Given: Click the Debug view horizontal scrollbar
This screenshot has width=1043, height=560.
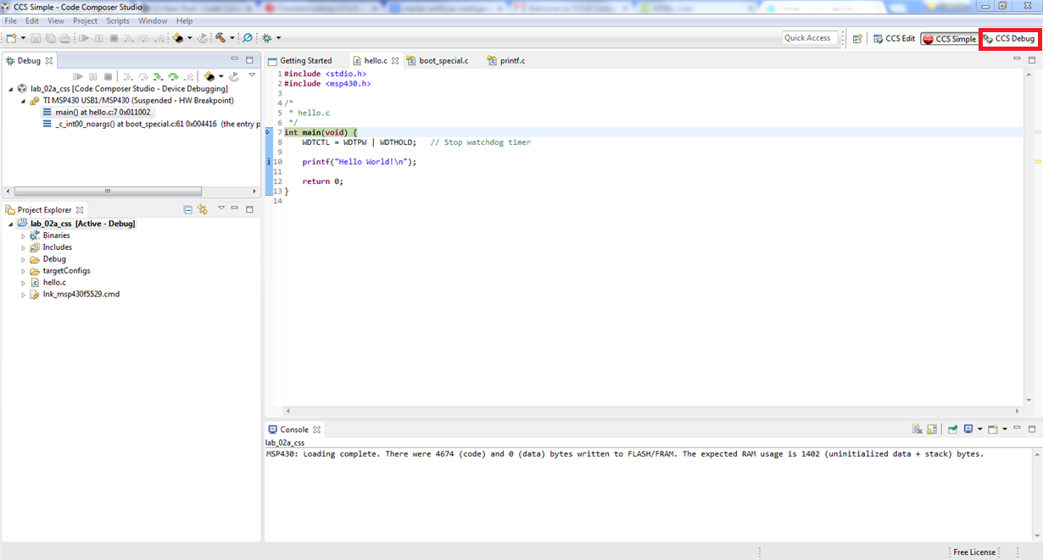Looking at the screenshot, I should 106,191.
